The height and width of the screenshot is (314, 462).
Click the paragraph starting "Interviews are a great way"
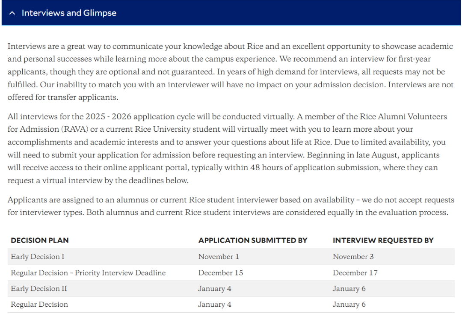click(230, 71)
